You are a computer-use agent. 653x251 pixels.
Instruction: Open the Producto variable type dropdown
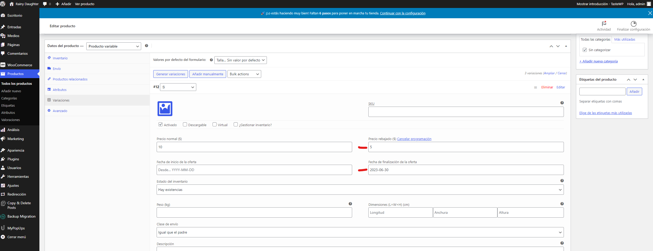(x=114, y=46)
